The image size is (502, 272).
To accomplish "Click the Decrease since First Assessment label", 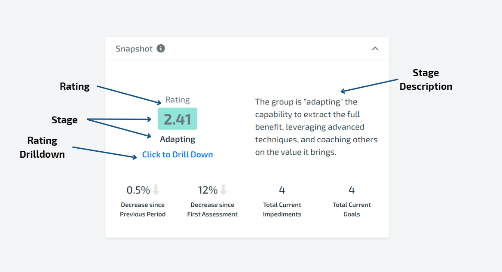I will [x=212, y=210].
